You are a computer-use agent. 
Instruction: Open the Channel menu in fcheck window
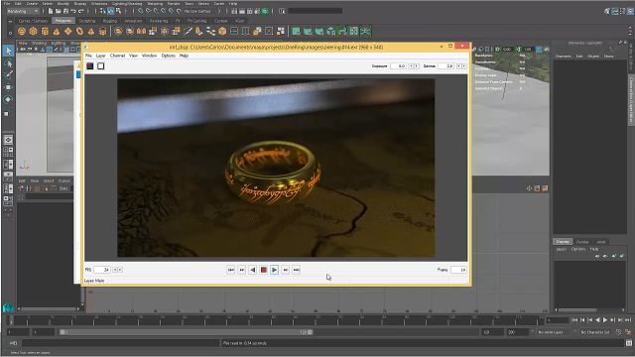tap(117, 56)
